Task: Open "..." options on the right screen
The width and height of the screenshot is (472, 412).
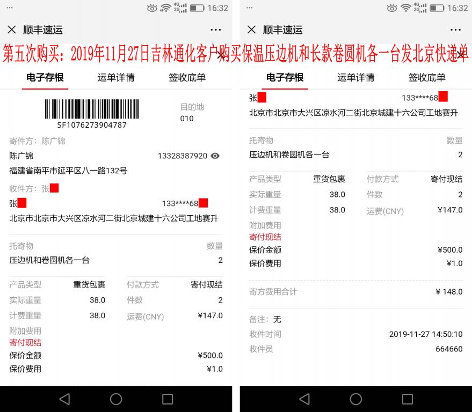Action: click(455, 30)
